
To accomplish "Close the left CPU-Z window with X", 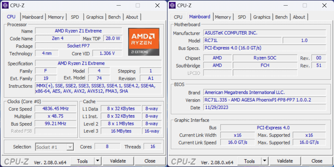I will [x=157, y=5].
